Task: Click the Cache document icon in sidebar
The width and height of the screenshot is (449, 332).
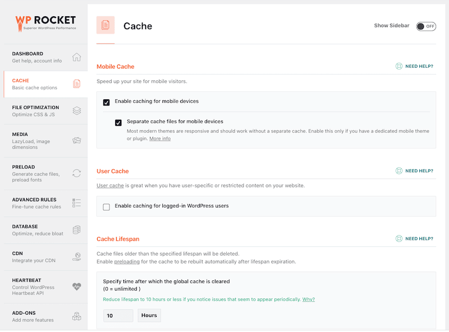Action: click(76, 84)
